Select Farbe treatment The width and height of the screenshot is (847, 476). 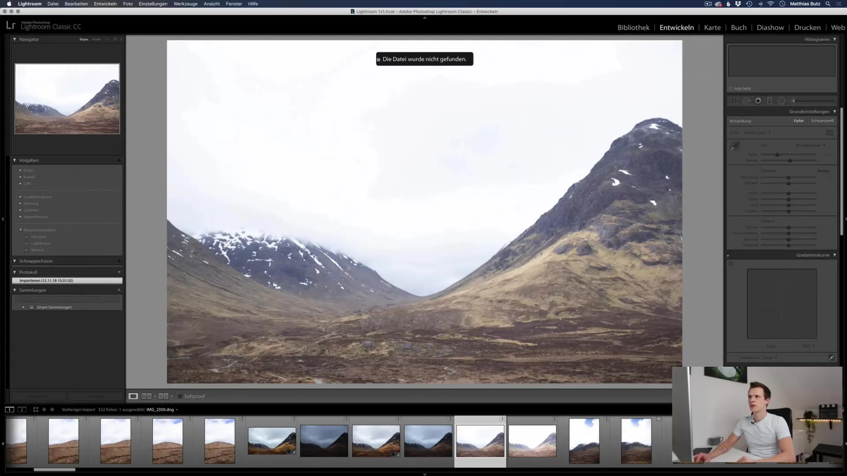[798, 121]
